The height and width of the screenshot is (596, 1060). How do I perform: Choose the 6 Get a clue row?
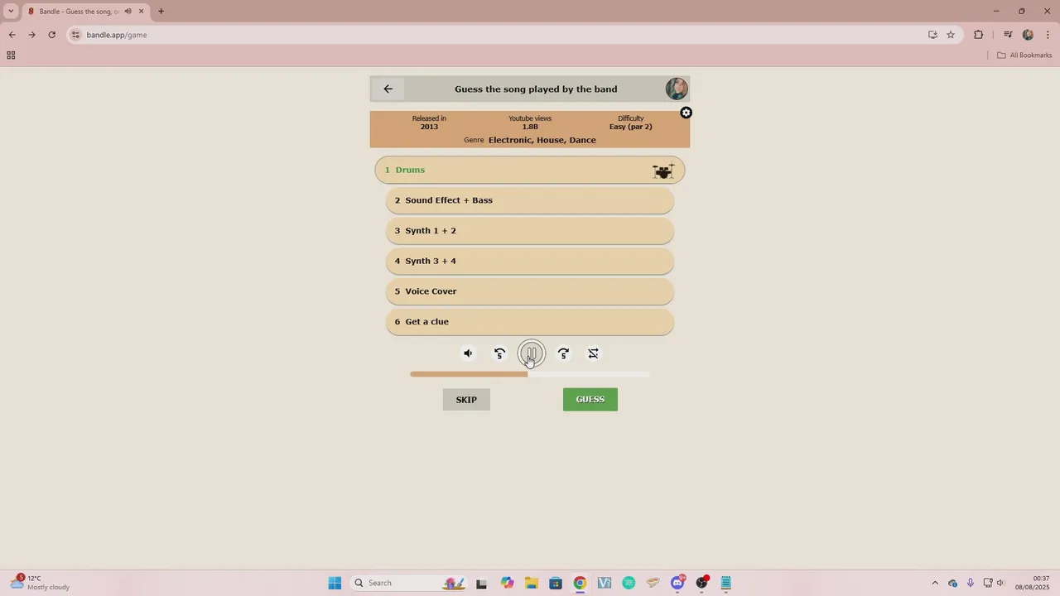pos(530,322)
